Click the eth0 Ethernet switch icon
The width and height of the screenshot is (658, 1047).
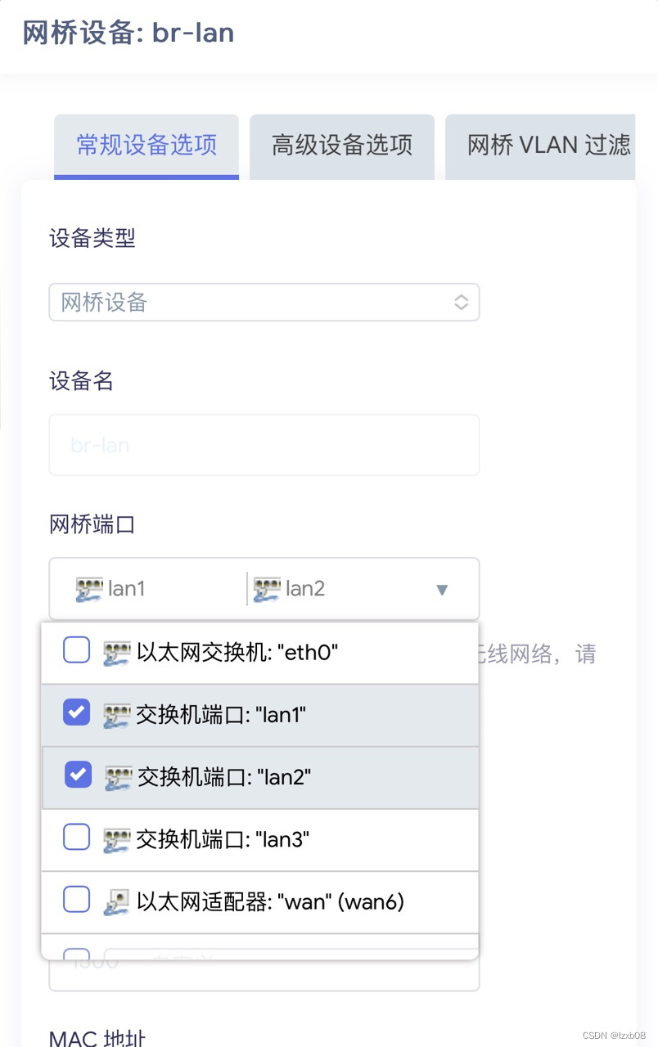117,653
